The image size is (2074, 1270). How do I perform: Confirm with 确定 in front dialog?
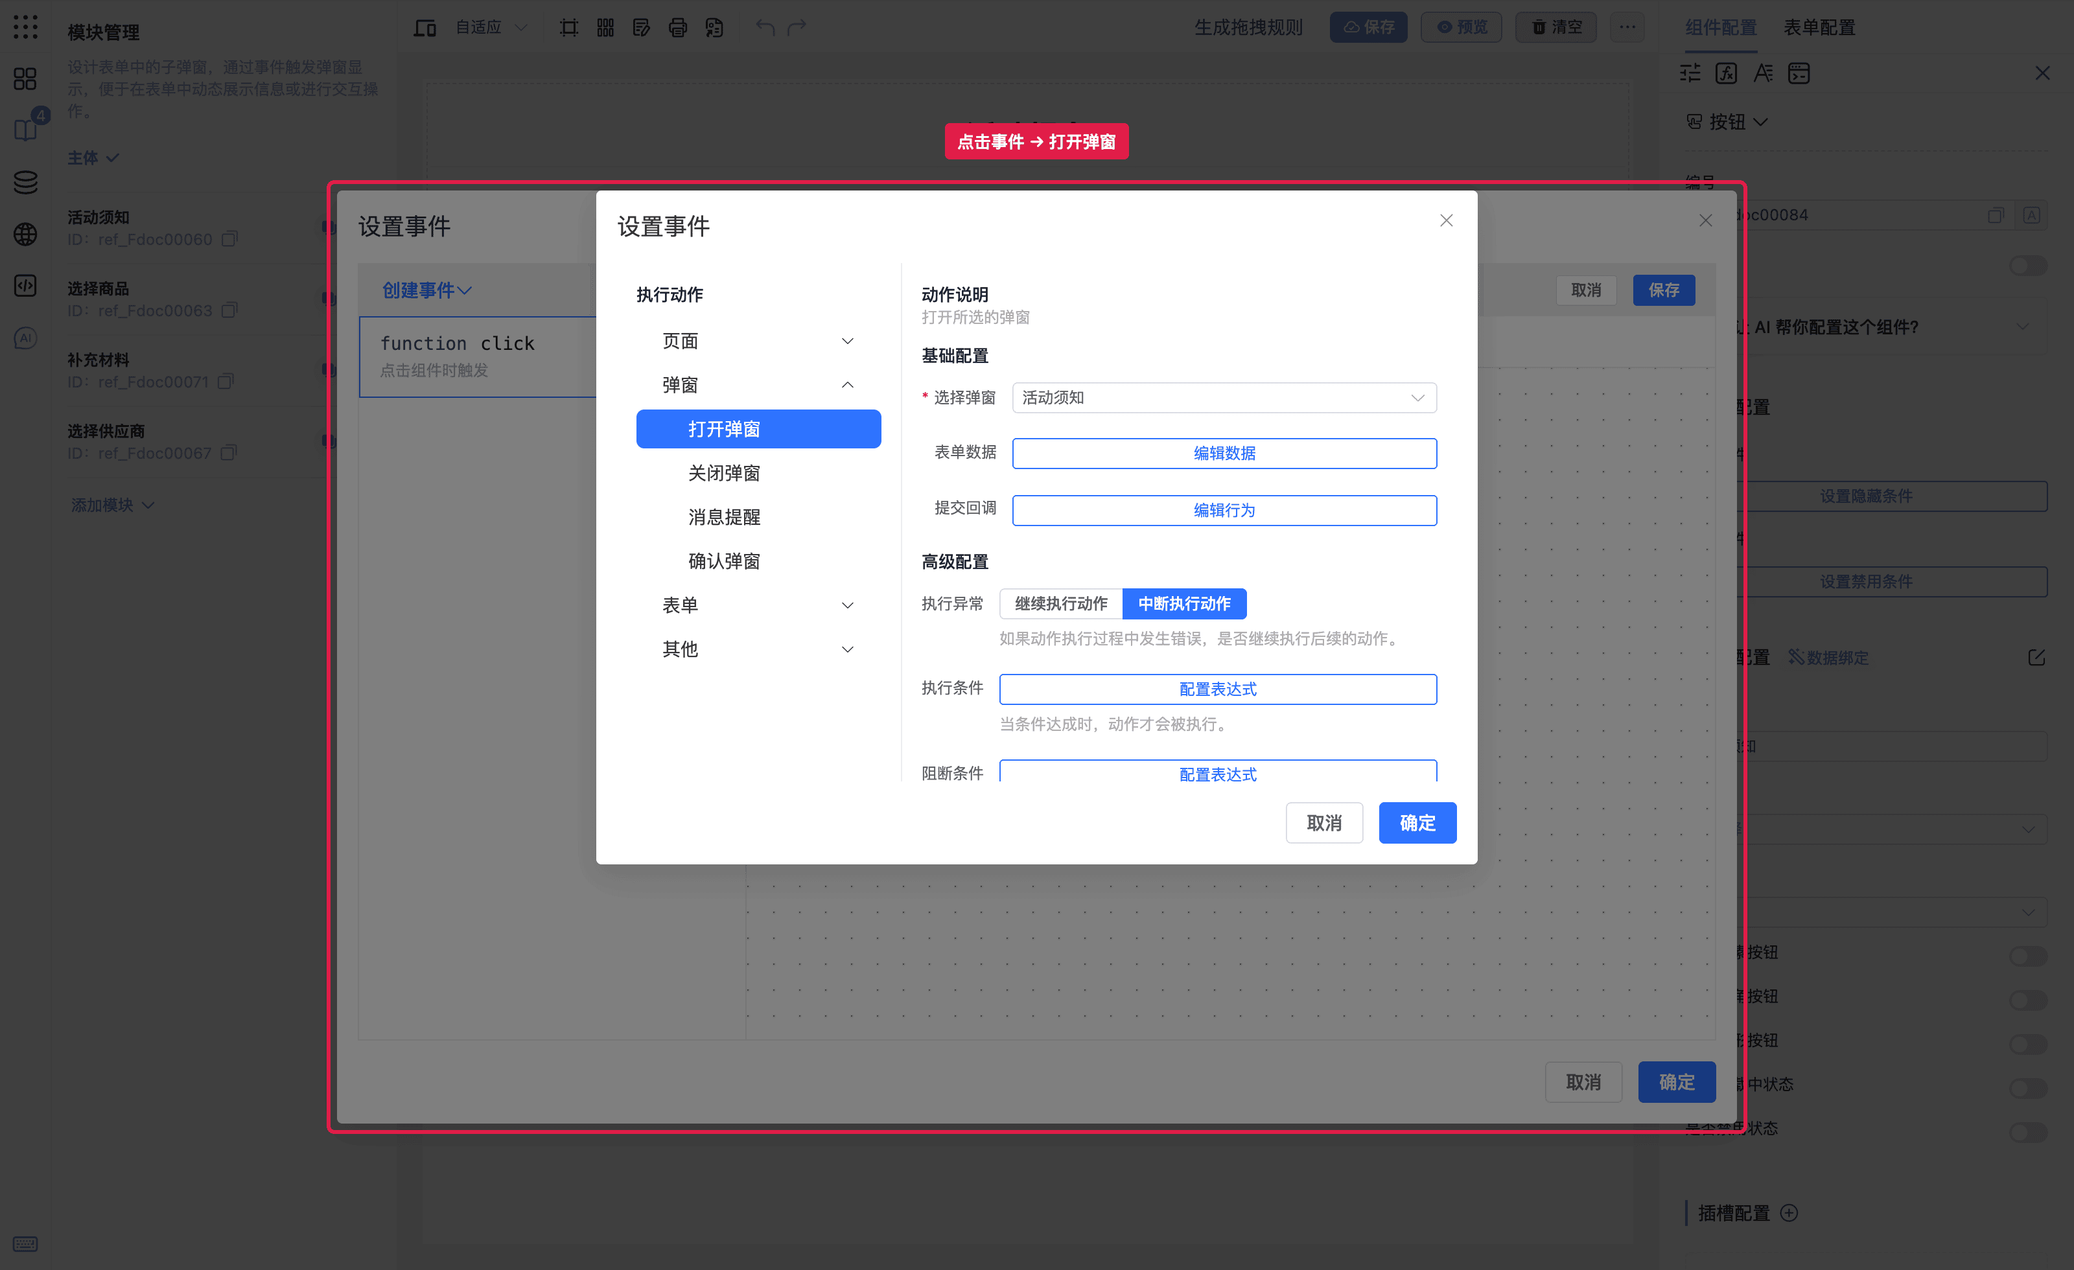pos(1417,822)
